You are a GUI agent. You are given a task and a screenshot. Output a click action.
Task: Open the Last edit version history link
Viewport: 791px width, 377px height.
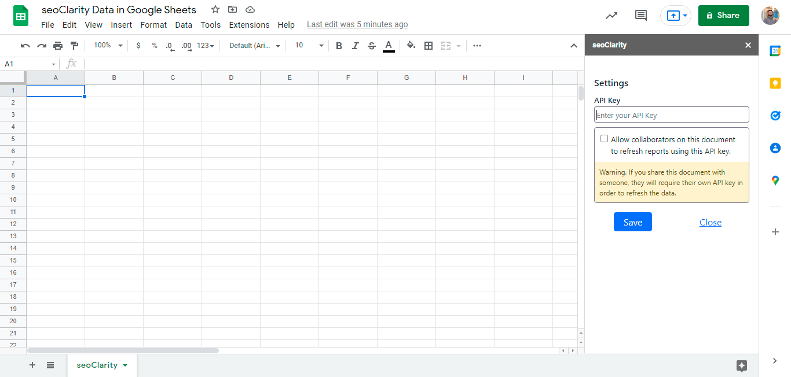tap(357, 24)
